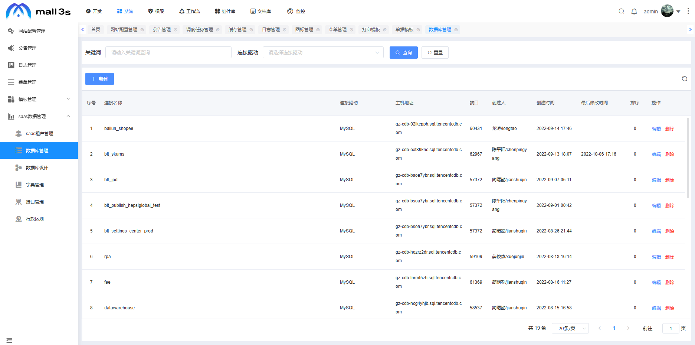695x345 pixels.
Task: Delete the bailun_shopee row
Action: [670, 129]
